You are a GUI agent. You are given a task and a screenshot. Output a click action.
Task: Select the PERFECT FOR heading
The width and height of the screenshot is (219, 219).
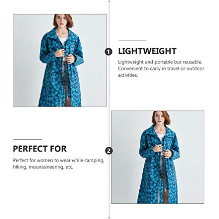tap(40, 149)
